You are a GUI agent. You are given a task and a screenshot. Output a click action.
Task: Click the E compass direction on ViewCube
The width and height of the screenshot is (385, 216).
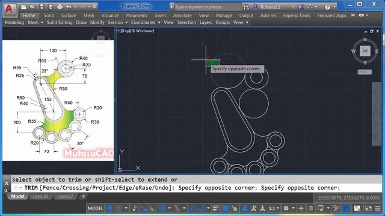coord(377,51)
